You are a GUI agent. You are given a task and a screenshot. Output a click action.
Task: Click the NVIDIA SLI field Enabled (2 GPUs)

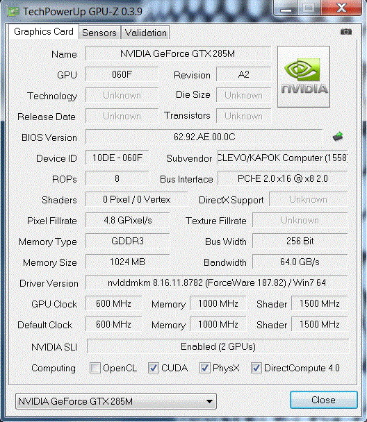click(x=218, y=346)
